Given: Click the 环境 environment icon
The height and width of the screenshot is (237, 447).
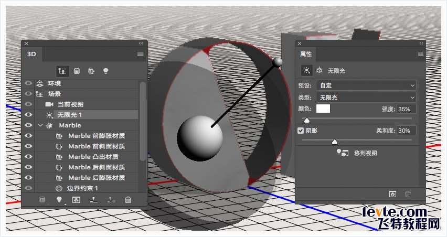Looking at the screenshot, I should (40, 83).
